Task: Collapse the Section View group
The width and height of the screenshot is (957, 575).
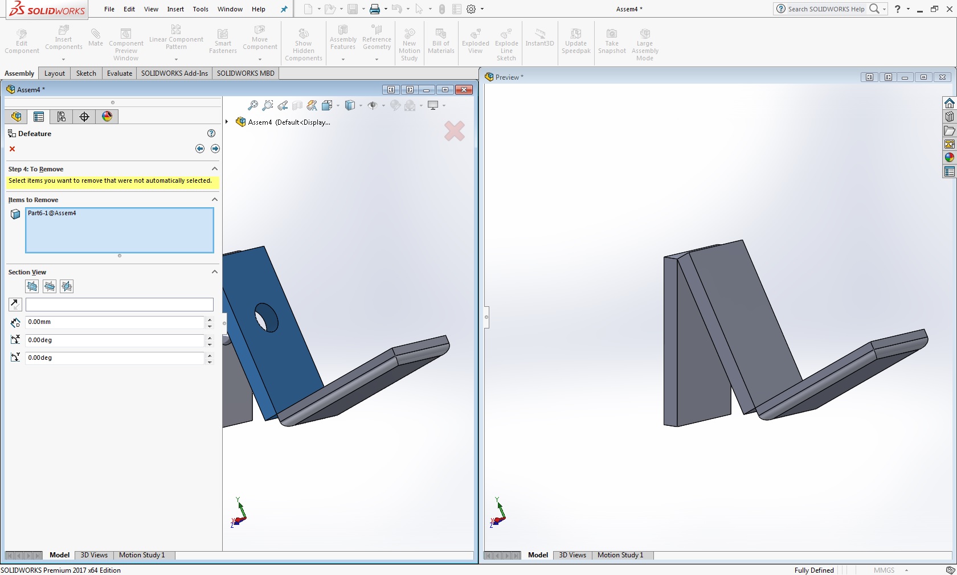Action: pos(215,272)
